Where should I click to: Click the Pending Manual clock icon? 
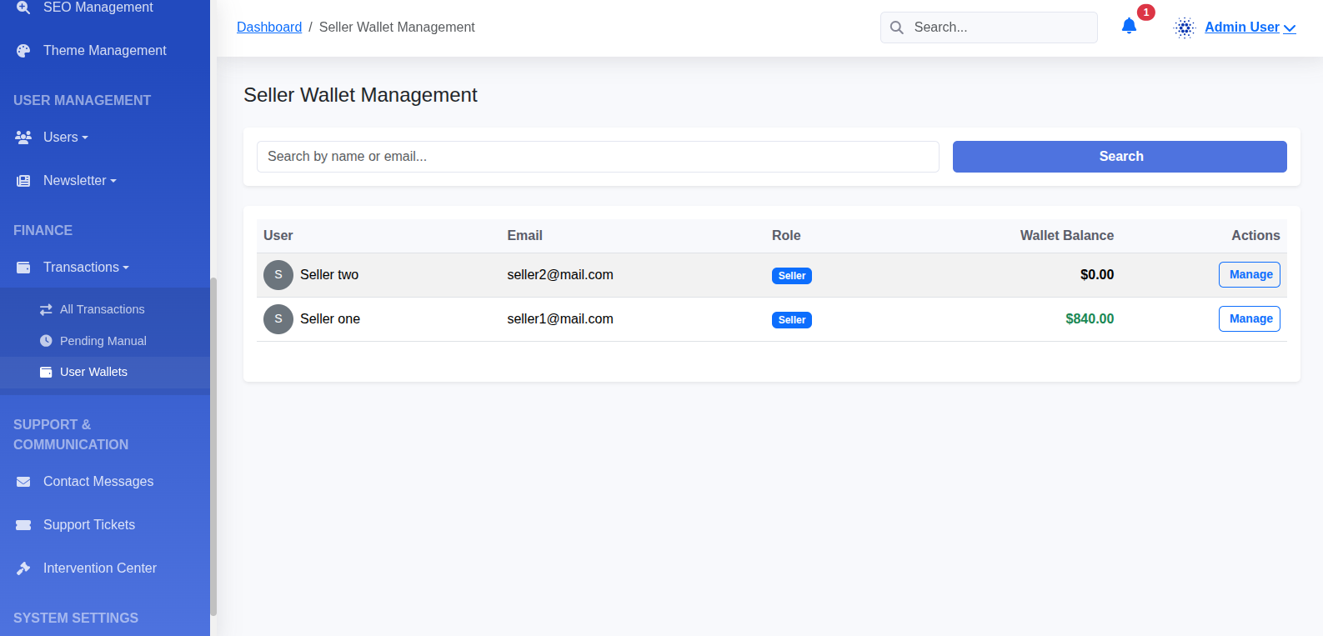pyautogui.click(x=46, y=341)
